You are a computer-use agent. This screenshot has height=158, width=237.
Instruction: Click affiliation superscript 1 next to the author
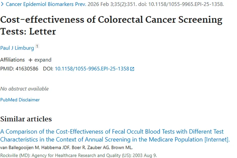37,47
